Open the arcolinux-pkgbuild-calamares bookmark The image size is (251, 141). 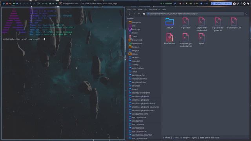point(144,107)
